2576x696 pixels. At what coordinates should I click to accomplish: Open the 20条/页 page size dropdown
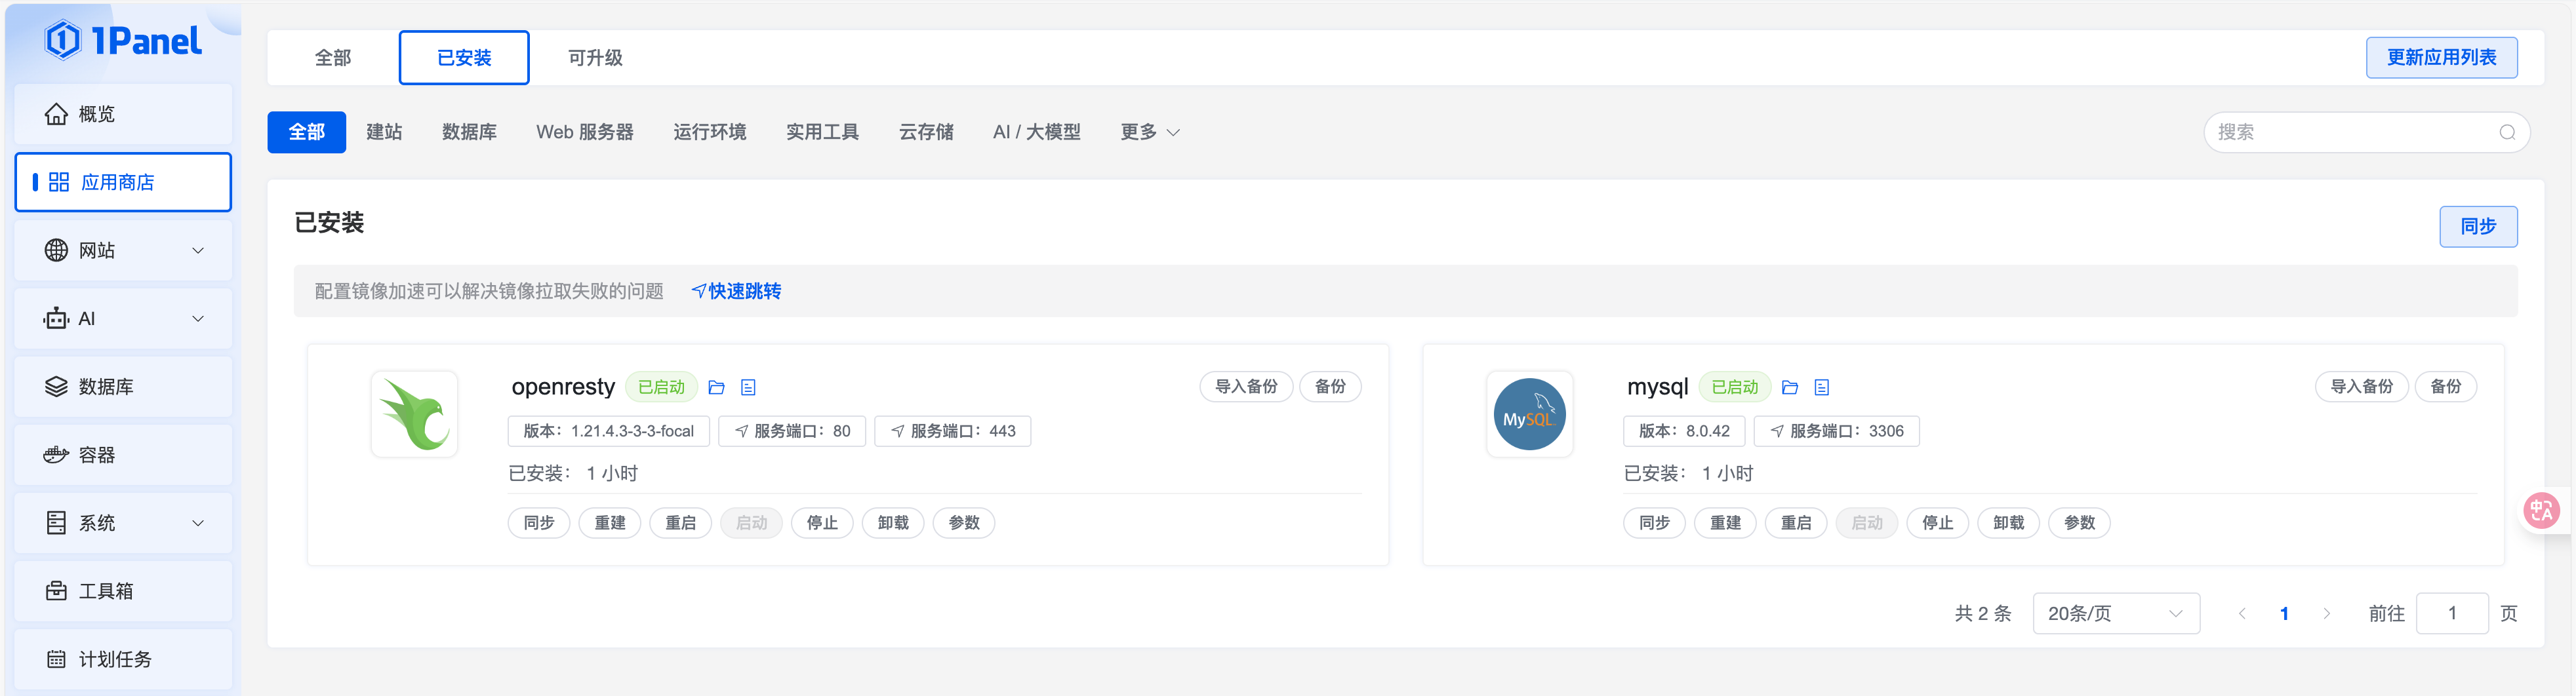2116,613
